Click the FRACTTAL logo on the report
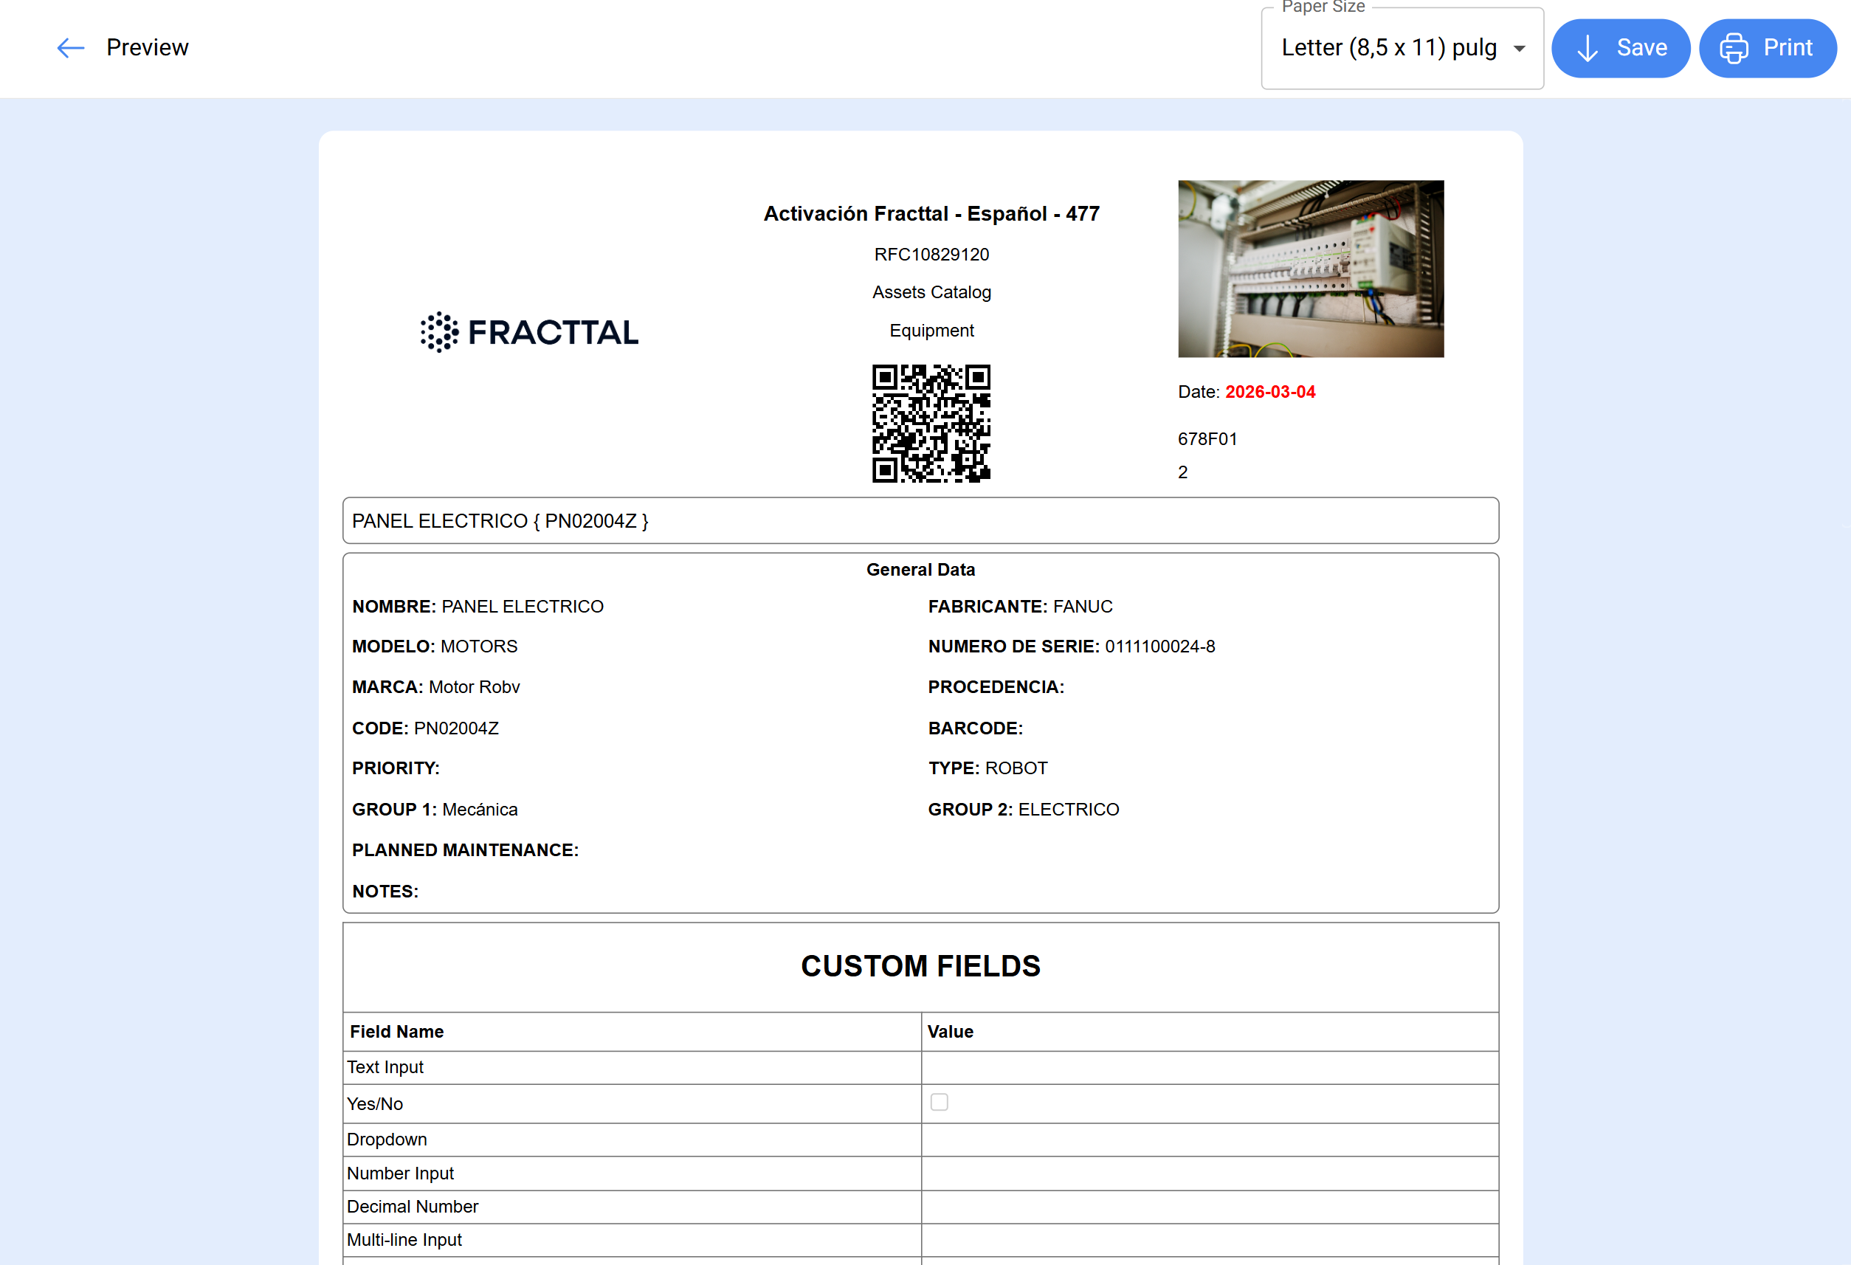 click(528, 331)
